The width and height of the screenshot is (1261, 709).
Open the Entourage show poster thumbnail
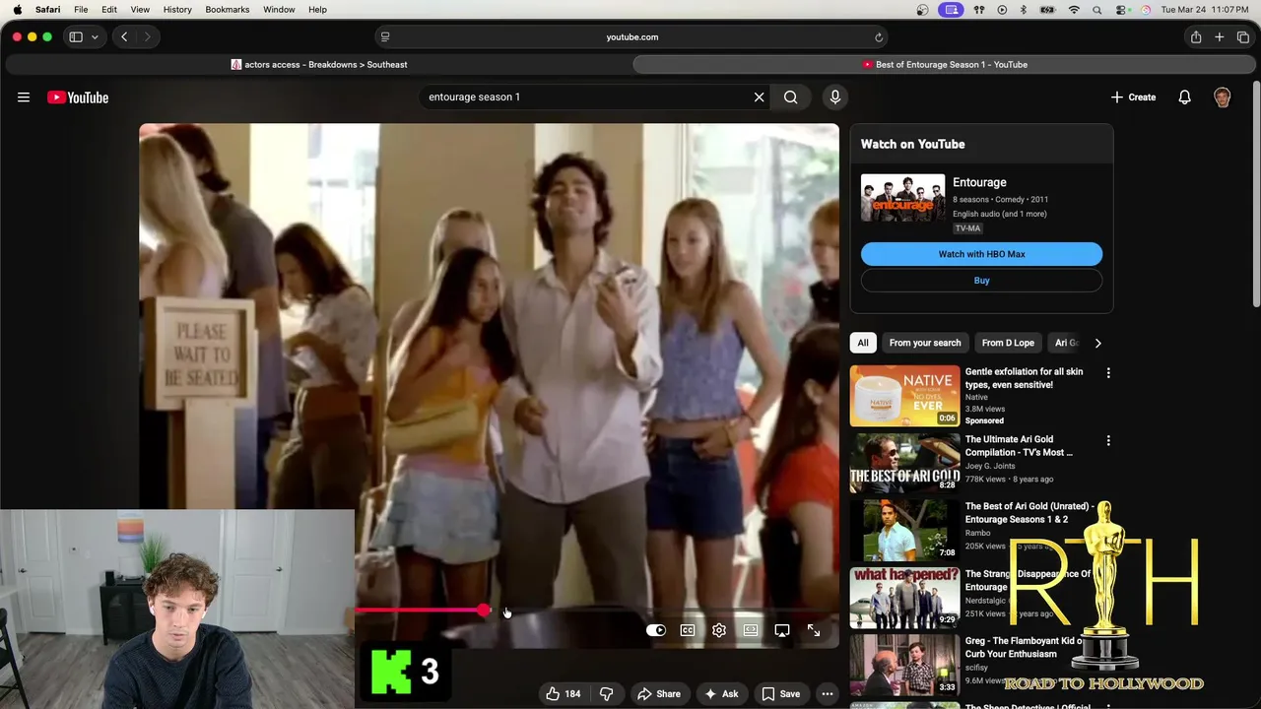click(902, 198)
